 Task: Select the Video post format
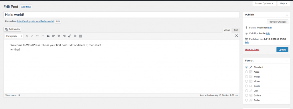(x=246, y=81)
